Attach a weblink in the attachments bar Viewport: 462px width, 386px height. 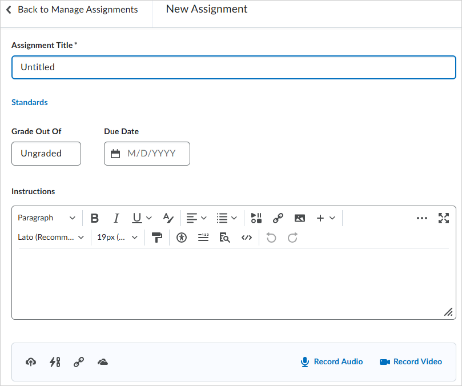[79, 362]
